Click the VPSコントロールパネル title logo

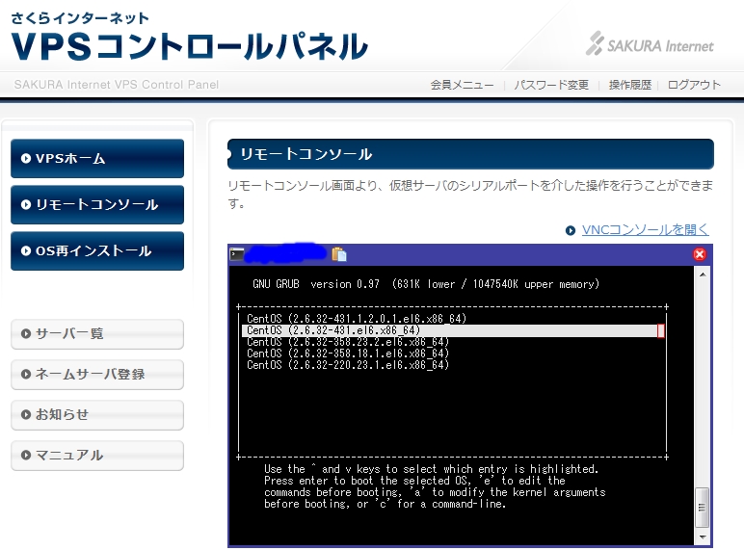click(189, 46)
